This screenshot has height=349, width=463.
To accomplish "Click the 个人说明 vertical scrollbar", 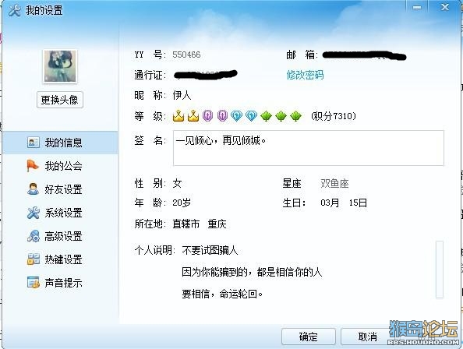I will [x=440, y=270].
